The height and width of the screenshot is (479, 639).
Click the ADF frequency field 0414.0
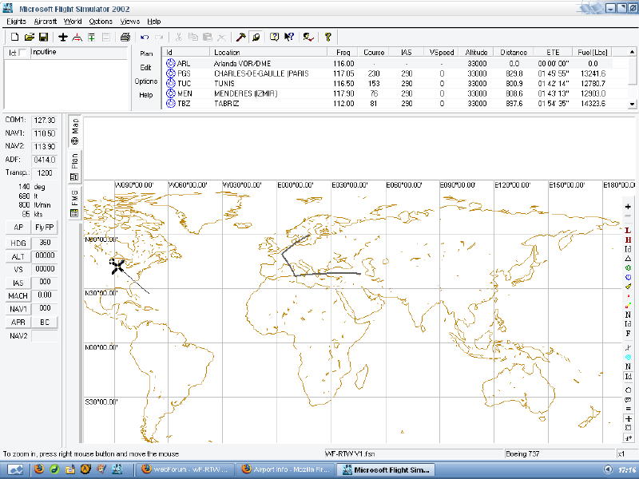coord(45,160)
